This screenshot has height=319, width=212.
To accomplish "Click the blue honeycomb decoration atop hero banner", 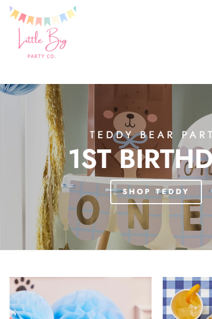I will click(20, 89).
